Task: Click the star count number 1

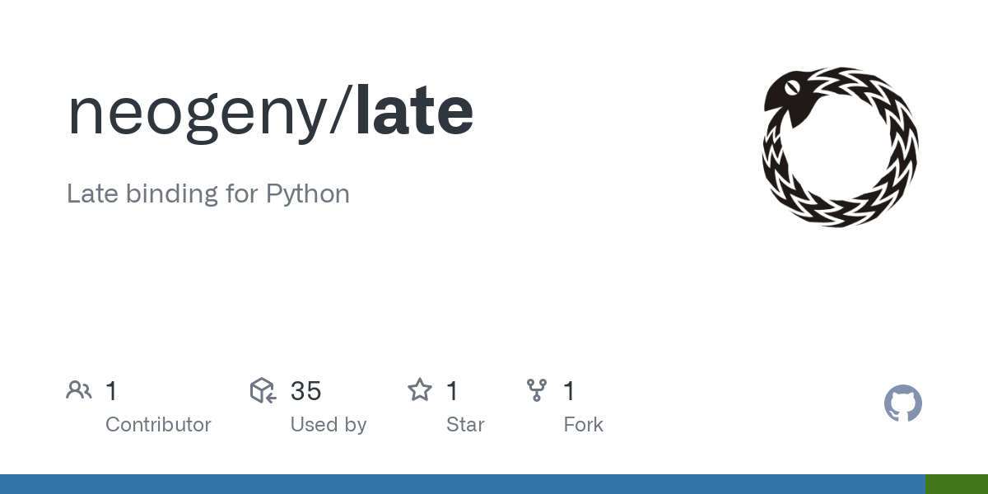Action: click(x=452, y=391)
